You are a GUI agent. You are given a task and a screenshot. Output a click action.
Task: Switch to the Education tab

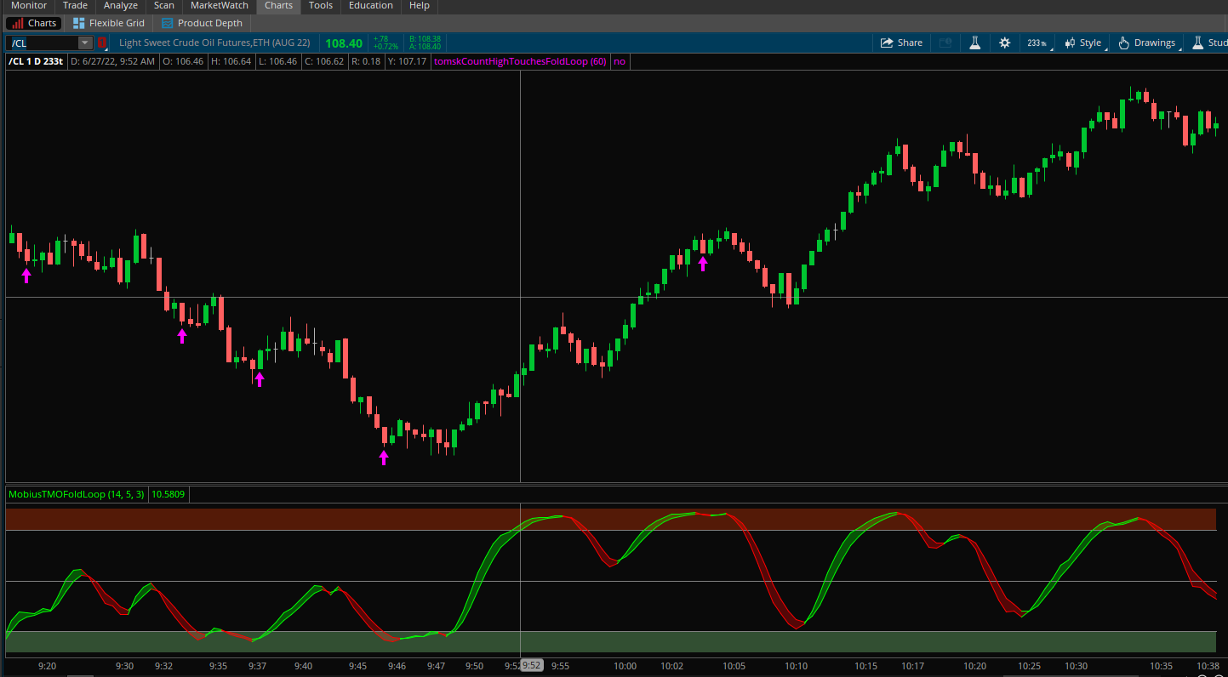point(371,6)
